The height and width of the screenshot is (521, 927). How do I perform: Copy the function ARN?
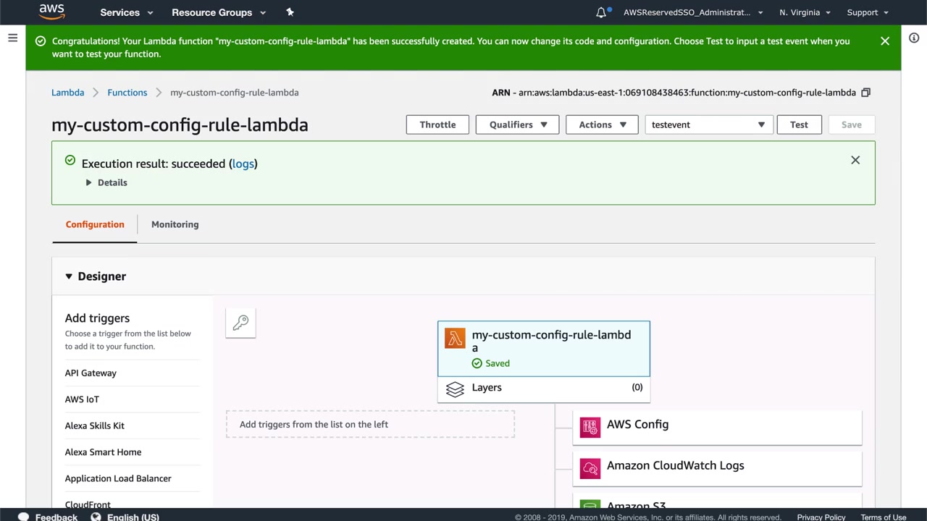click(x=865, y=93)
